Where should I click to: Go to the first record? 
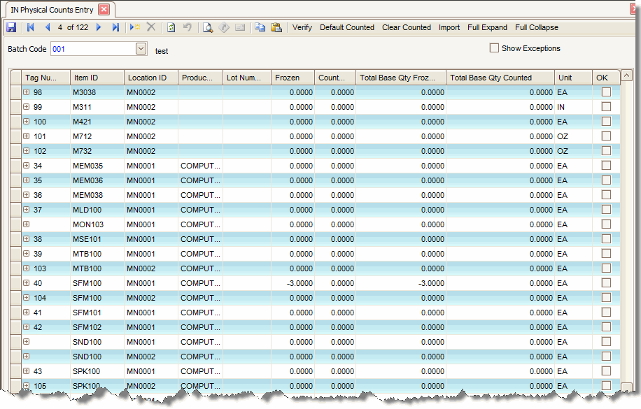tap(31, 27)
